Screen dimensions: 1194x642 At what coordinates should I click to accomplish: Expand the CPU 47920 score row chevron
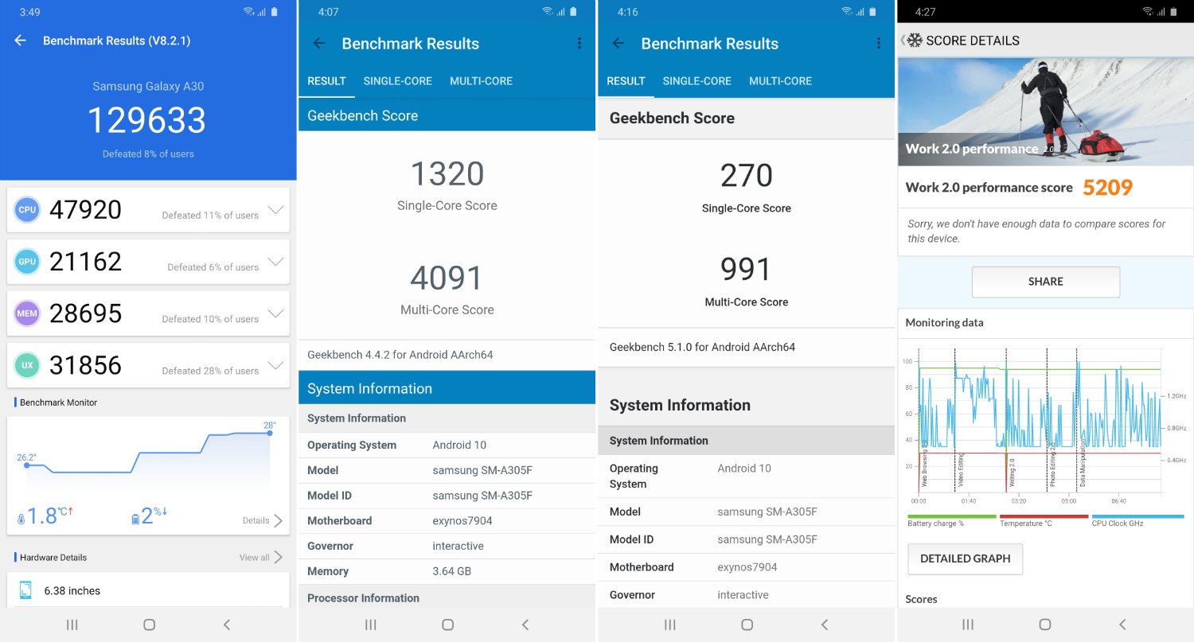tap(275, 210)
